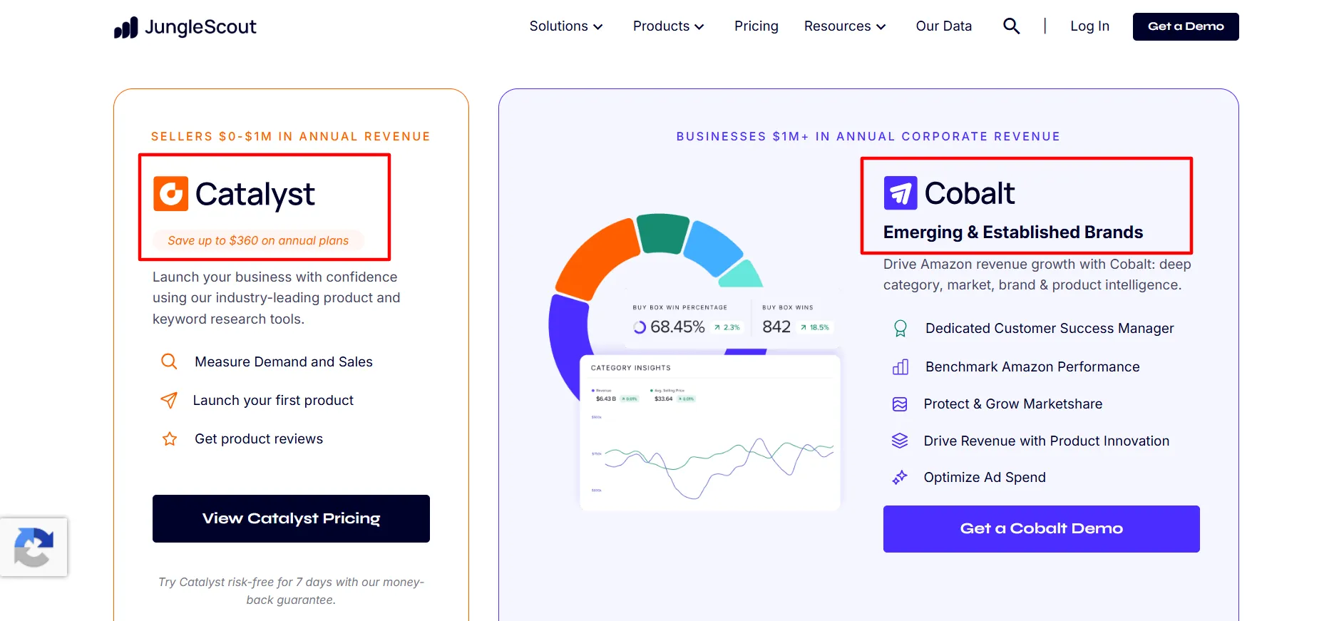Click the JungleScout logo

[185, 27]
